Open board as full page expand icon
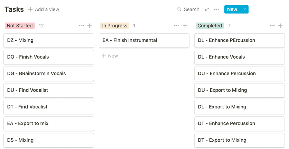Viewport: 289px width, 149px height. coord(207,9)
